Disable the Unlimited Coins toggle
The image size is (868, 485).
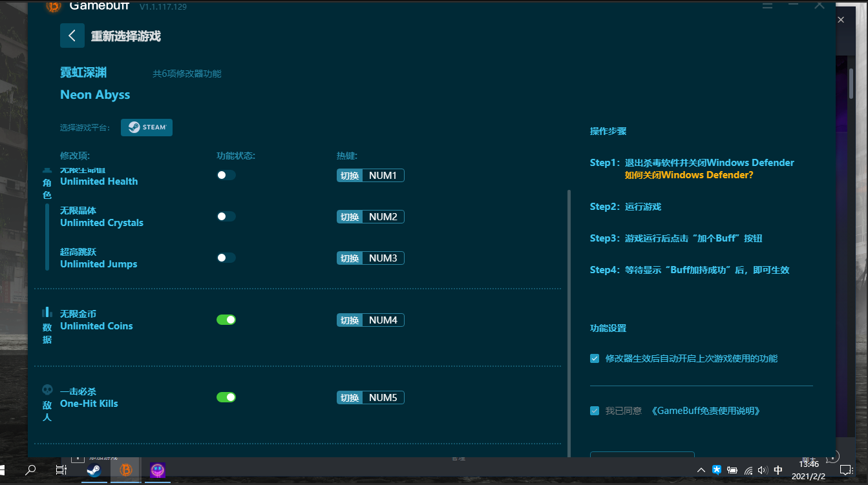click(226, 320)
